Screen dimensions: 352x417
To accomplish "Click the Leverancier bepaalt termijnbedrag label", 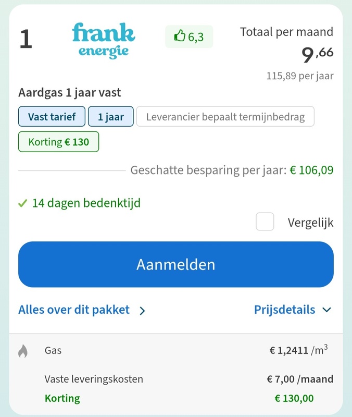I will 225,116.
